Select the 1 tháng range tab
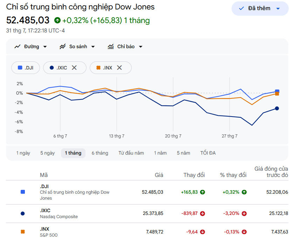Viewport: 295px width, 238px height. coord(73,153)
